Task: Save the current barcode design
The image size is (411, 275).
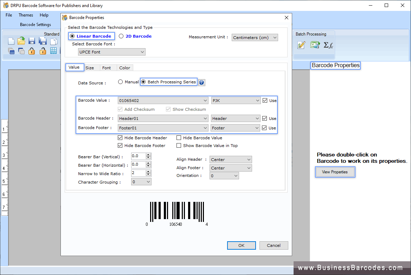Action: [x=31, y=41]
